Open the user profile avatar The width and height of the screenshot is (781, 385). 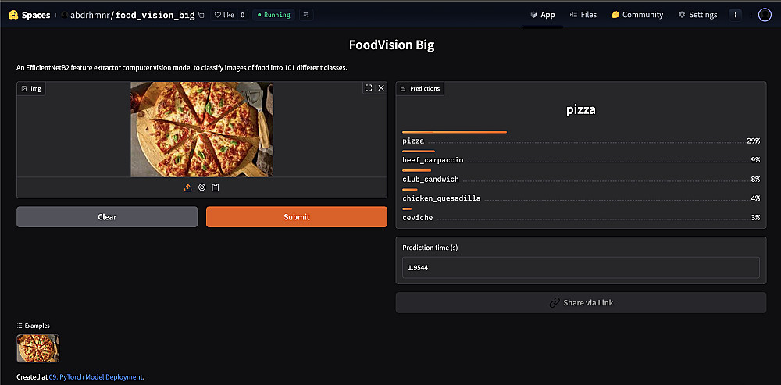pyautogui.click(x=765, y=15)
